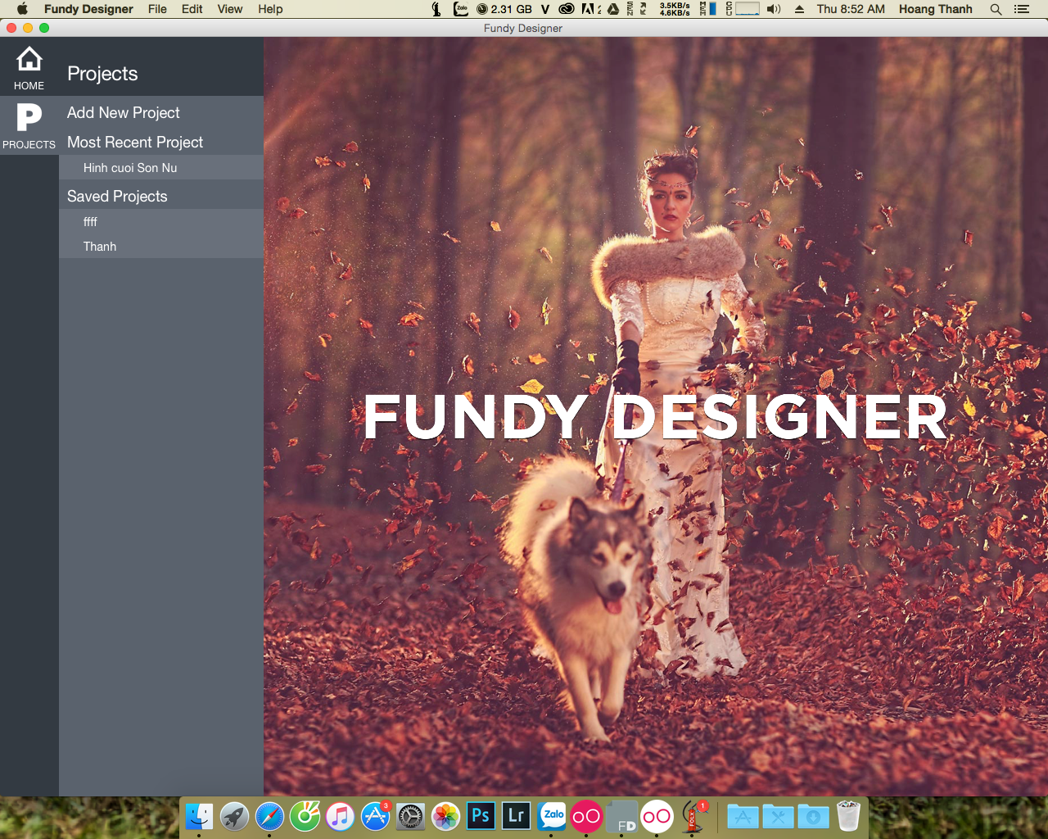
Task: Open Zalo chat app in dock
Action: tap(551, 816)
